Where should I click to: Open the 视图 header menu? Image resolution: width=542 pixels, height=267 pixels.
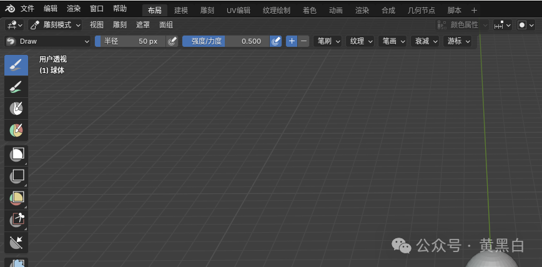tap(97, 25)
